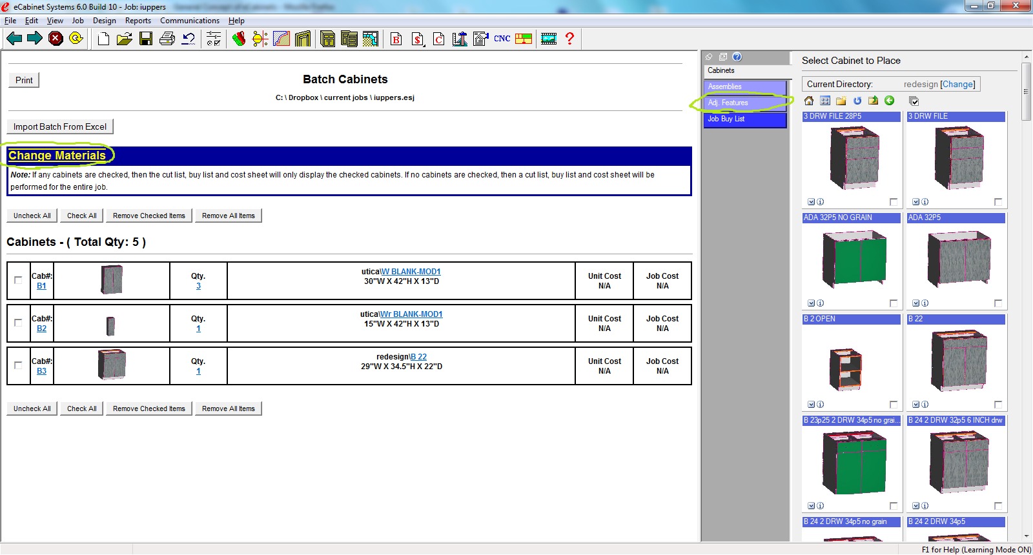This screenshot has width=1033, height=555.
Task: Click the new folder icon in cabinet browser
Action: click(841, 101)
